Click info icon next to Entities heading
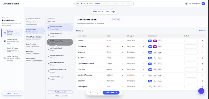 [x=54, y=19]
